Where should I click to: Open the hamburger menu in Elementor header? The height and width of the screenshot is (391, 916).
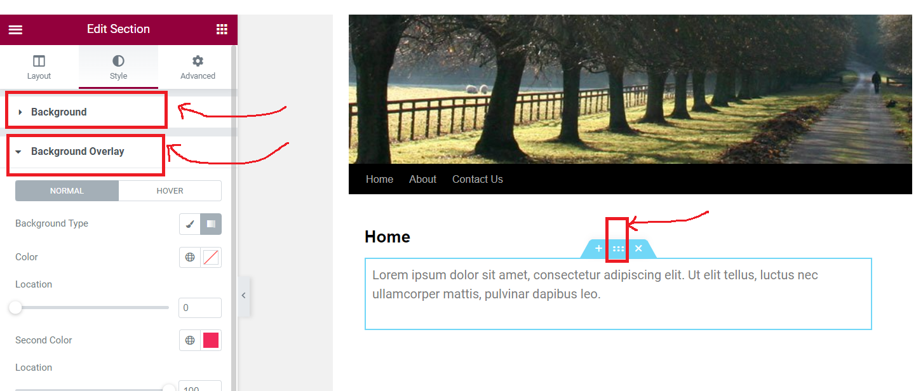tap(15, 29)
